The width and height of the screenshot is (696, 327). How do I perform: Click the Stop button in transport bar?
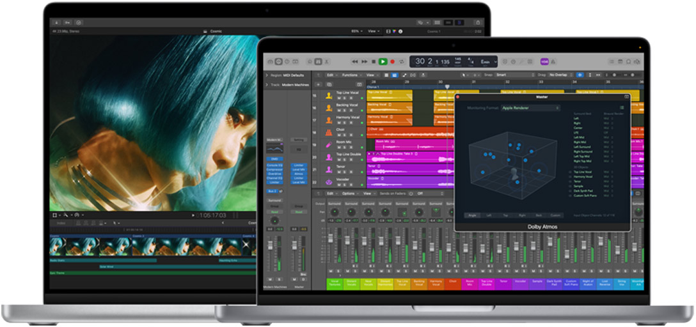coord(374,61)
